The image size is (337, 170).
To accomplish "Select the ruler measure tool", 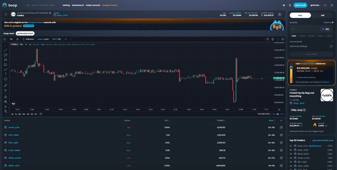I will pos(6,85).
